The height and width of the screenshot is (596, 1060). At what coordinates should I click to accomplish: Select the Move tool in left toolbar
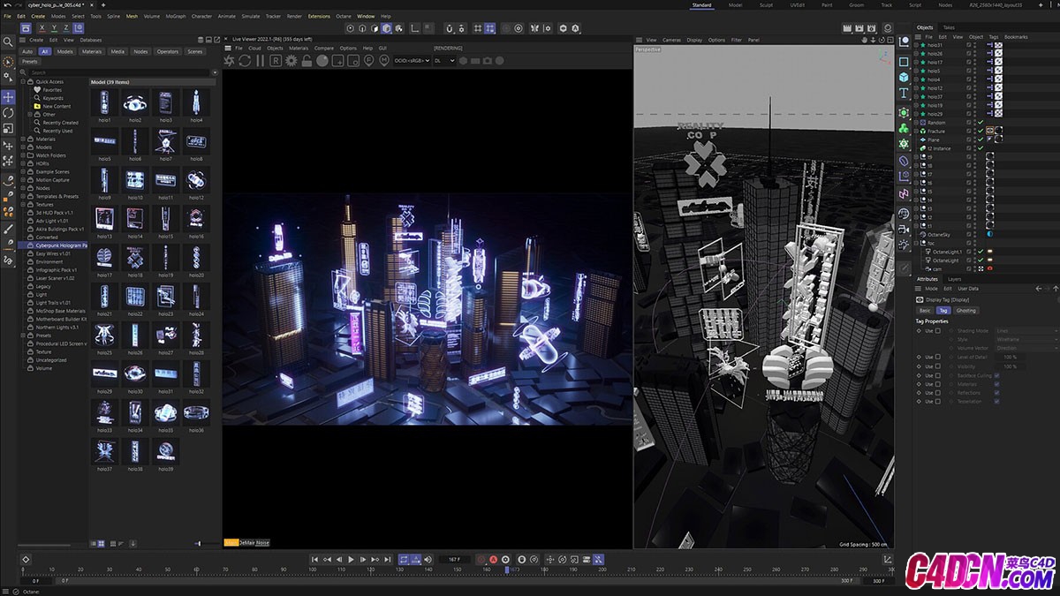coord(8,96)
